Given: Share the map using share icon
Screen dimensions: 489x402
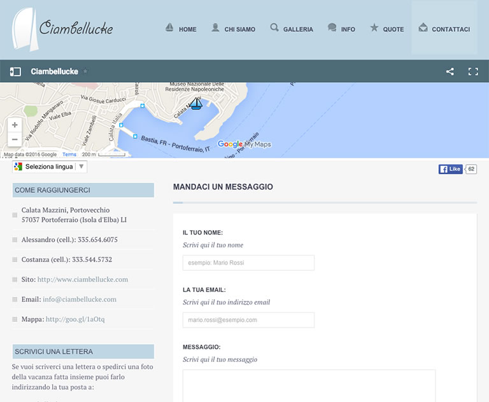Looking at the screenshot, I should tap(450, 72).
